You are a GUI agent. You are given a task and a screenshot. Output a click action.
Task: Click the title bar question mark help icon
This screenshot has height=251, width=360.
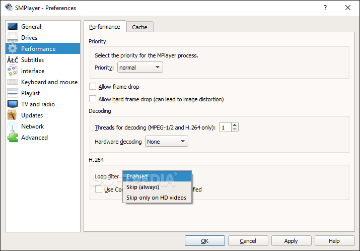click(x=325, y=8)
